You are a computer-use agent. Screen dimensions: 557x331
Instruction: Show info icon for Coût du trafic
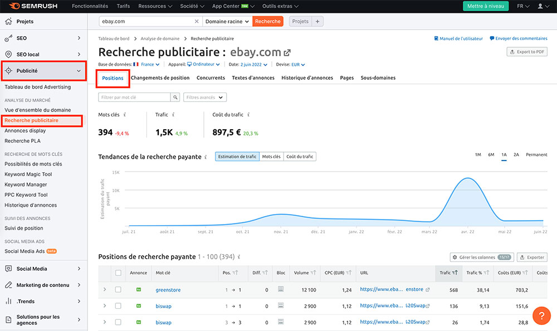248,114
